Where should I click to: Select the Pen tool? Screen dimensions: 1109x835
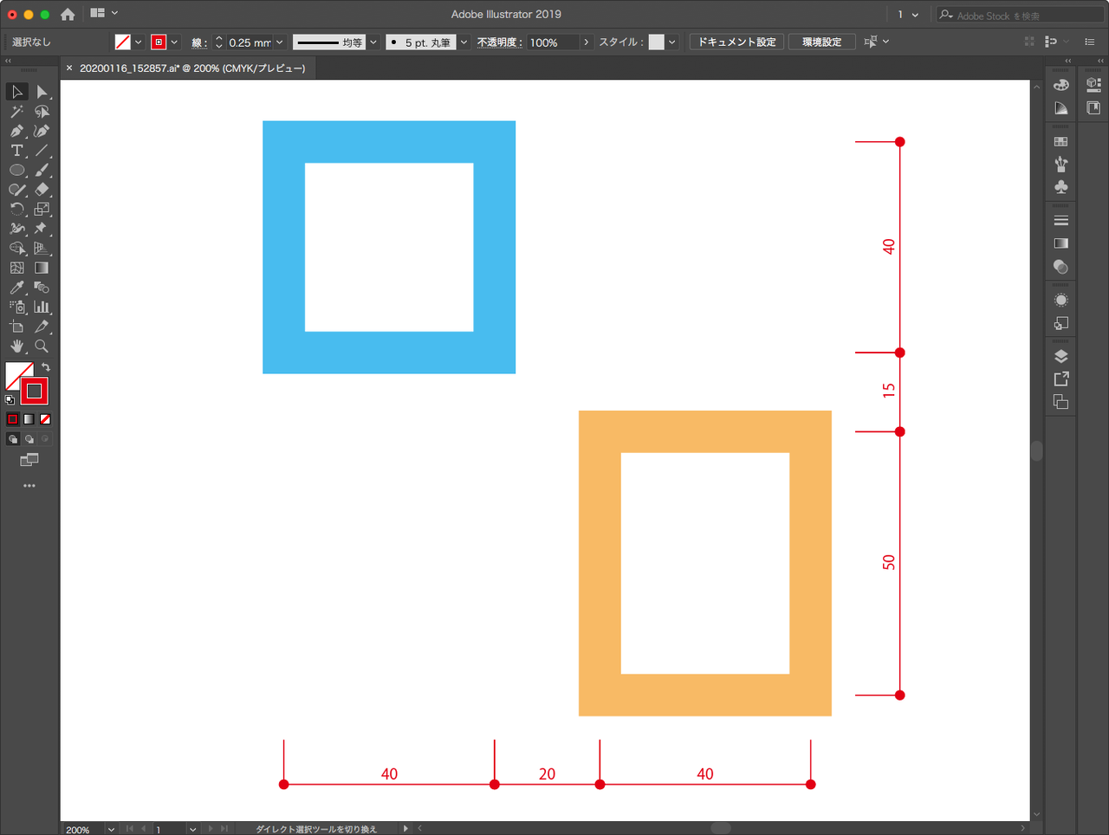(x=16, y=131)
